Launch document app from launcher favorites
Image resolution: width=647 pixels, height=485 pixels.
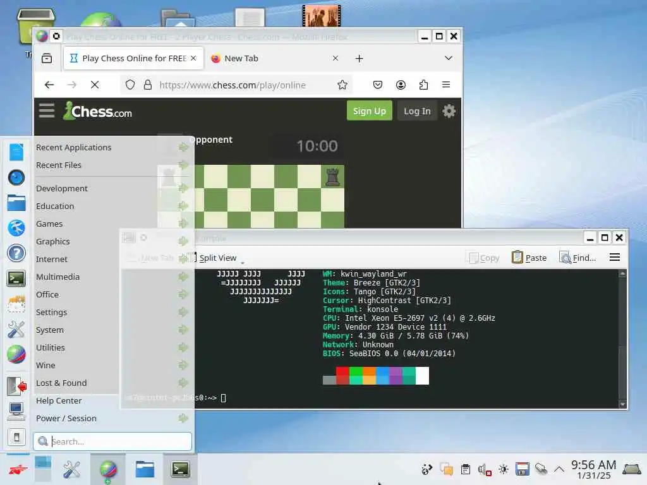pyautogui.click(x=16, y=152)
